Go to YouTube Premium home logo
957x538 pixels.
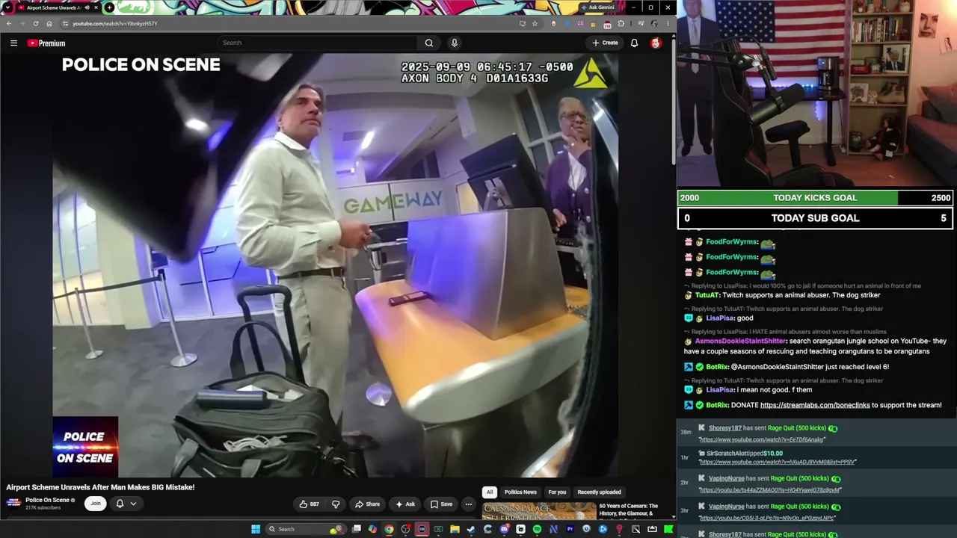(46, 43)
